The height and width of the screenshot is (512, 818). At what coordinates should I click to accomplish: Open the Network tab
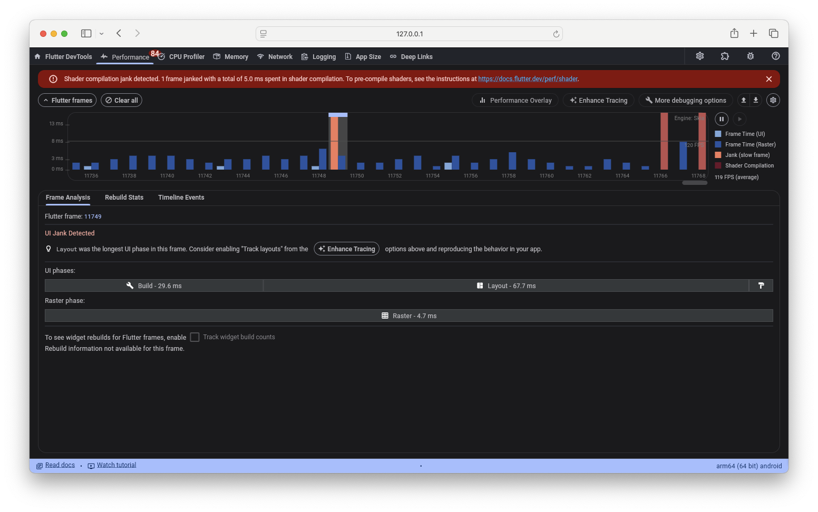(275, 56)
